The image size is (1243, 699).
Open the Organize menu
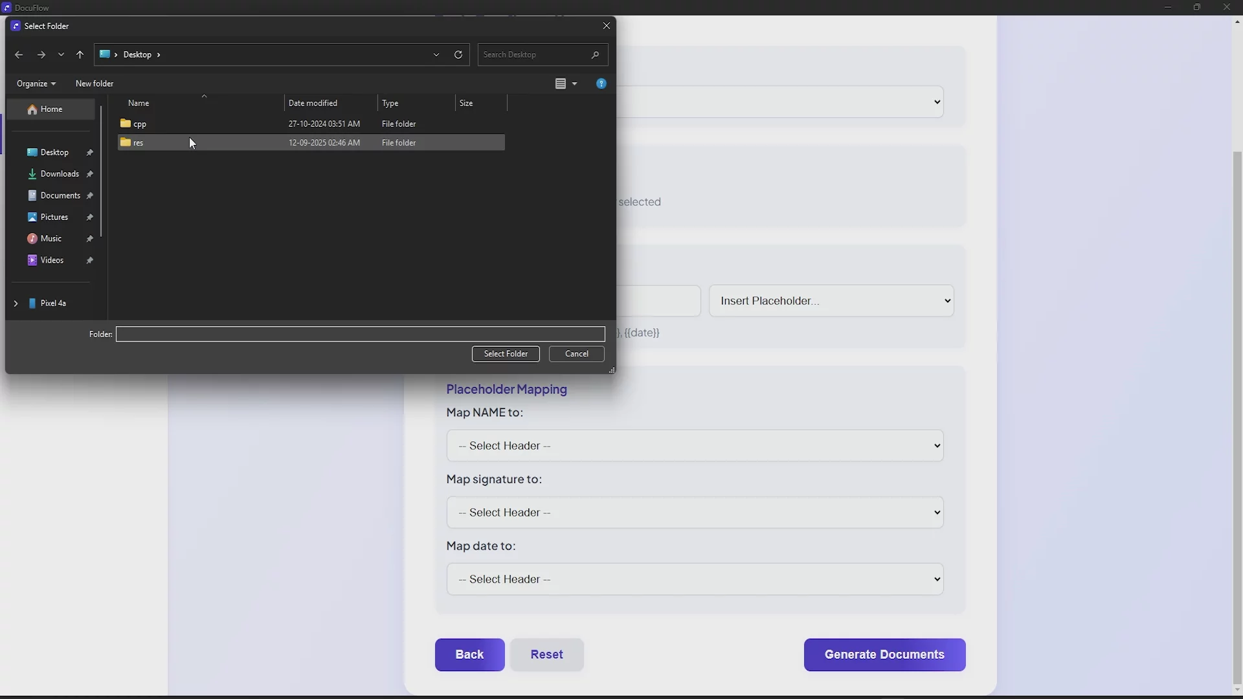[x=36, y=83]
